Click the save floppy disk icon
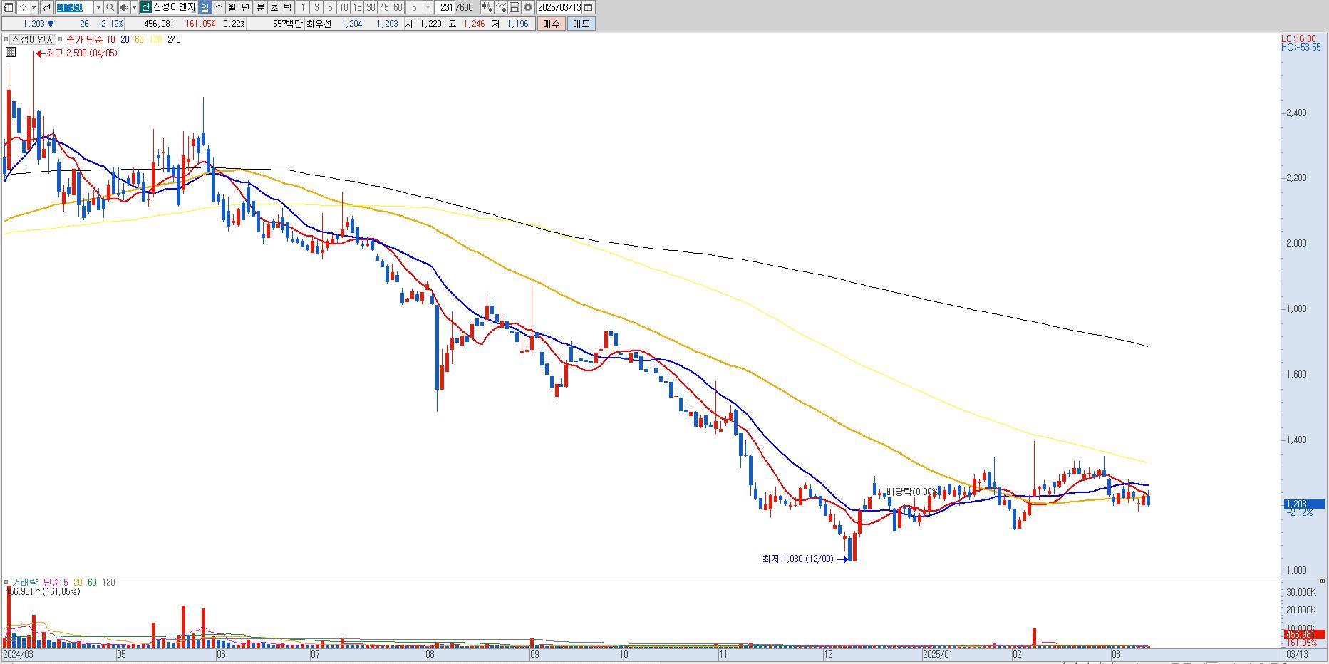The width and height of the screenshot is (1329, 664). [514, 7]
